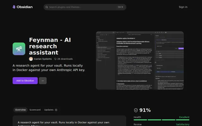Click the download cloud icon beside 26 downloads

(55, 59)
